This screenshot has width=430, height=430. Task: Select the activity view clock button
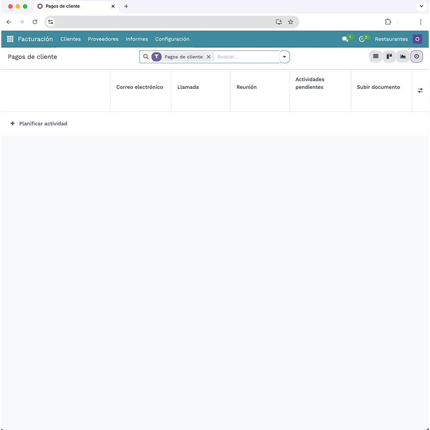[x=417, y=56]
